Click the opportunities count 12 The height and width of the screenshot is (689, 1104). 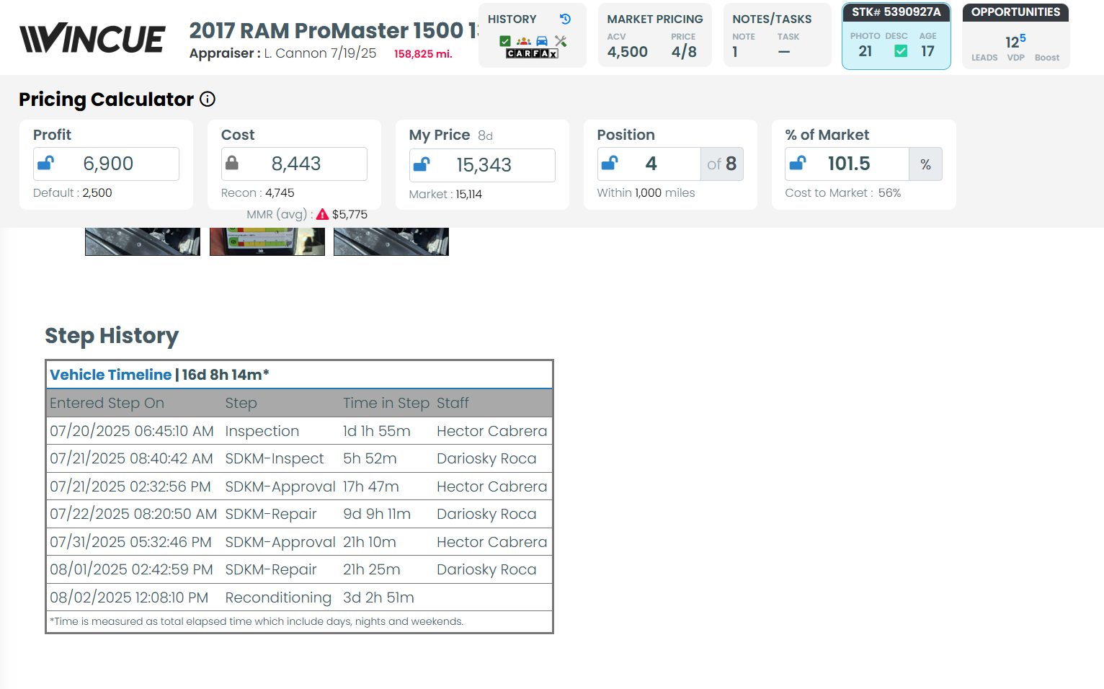pos(1012,43)
